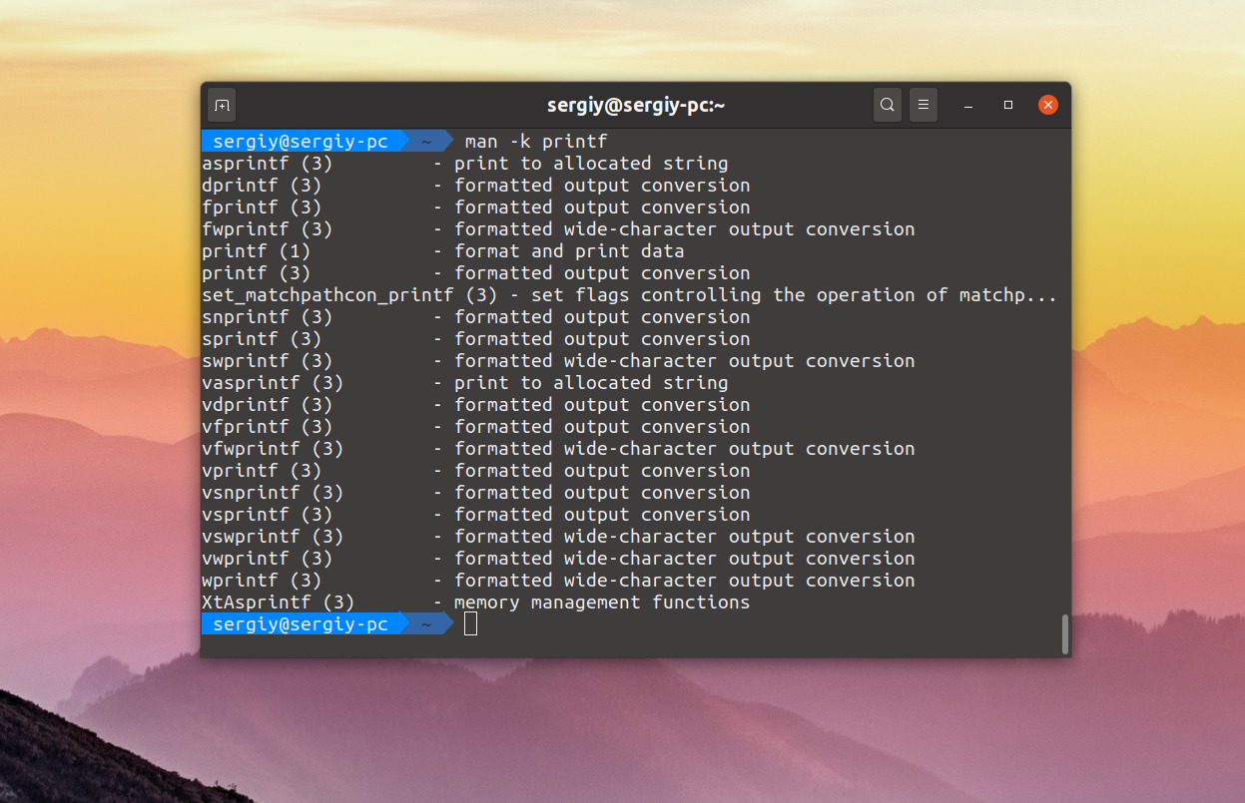
Task: Click the sprintf (3) entry
Action: [262, 339]
